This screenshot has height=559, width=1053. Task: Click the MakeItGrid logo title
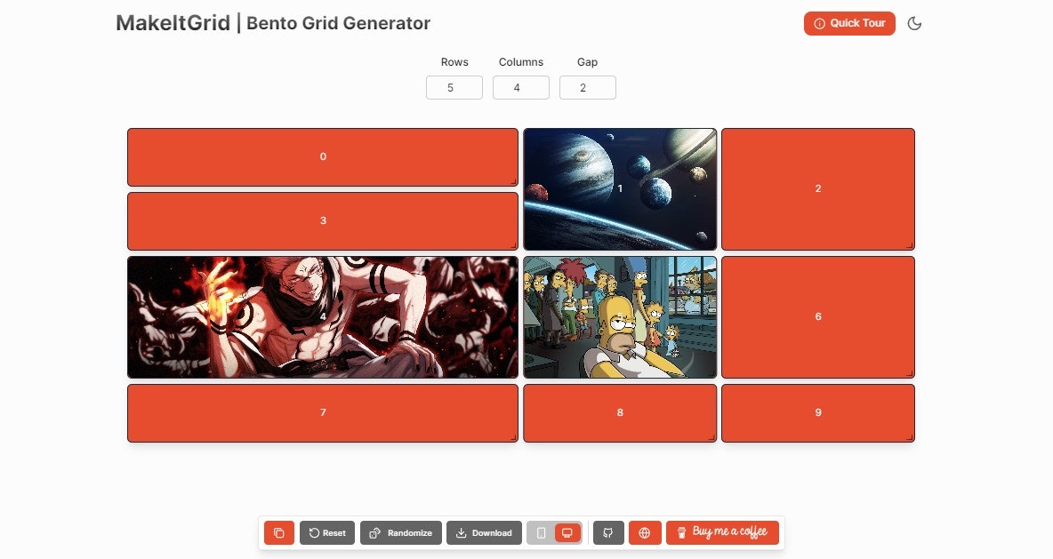point(173,23)
